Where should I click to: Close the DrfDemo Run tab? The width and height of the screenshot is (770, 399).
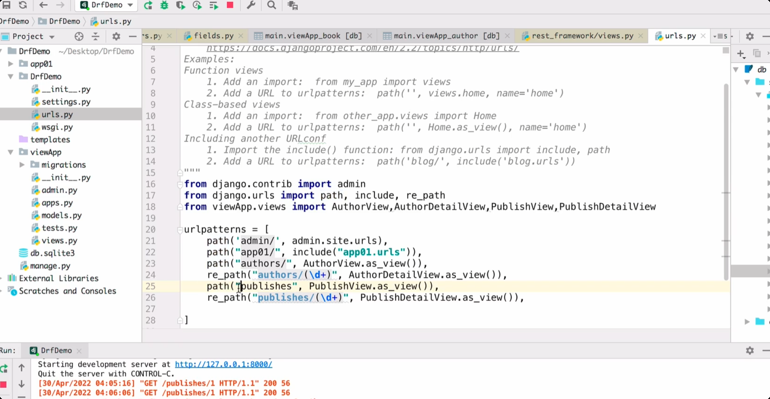(79, 351)
